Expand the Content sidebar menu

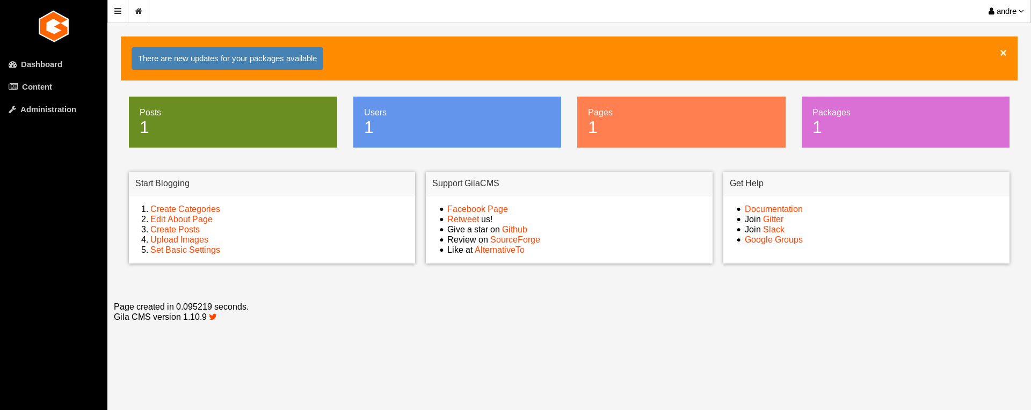pyautogui.click(x=37, y=87)
